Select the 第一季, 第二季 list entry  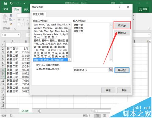51,47
